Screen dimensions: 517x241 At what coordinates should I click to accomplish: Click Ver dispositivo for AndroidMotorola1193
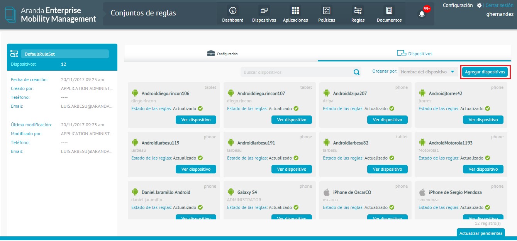tap(483, 169)
